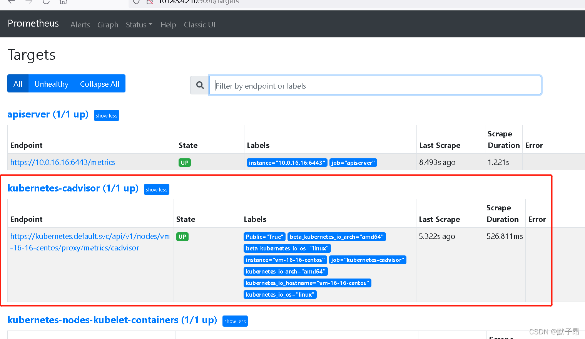Screen dimensions: 585x339
Task: Select the All targets filter button
Action: (18, 84)
